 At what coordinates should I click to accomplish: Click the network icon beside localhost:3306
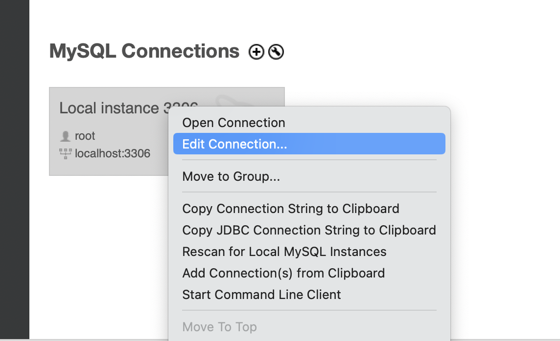66,153
